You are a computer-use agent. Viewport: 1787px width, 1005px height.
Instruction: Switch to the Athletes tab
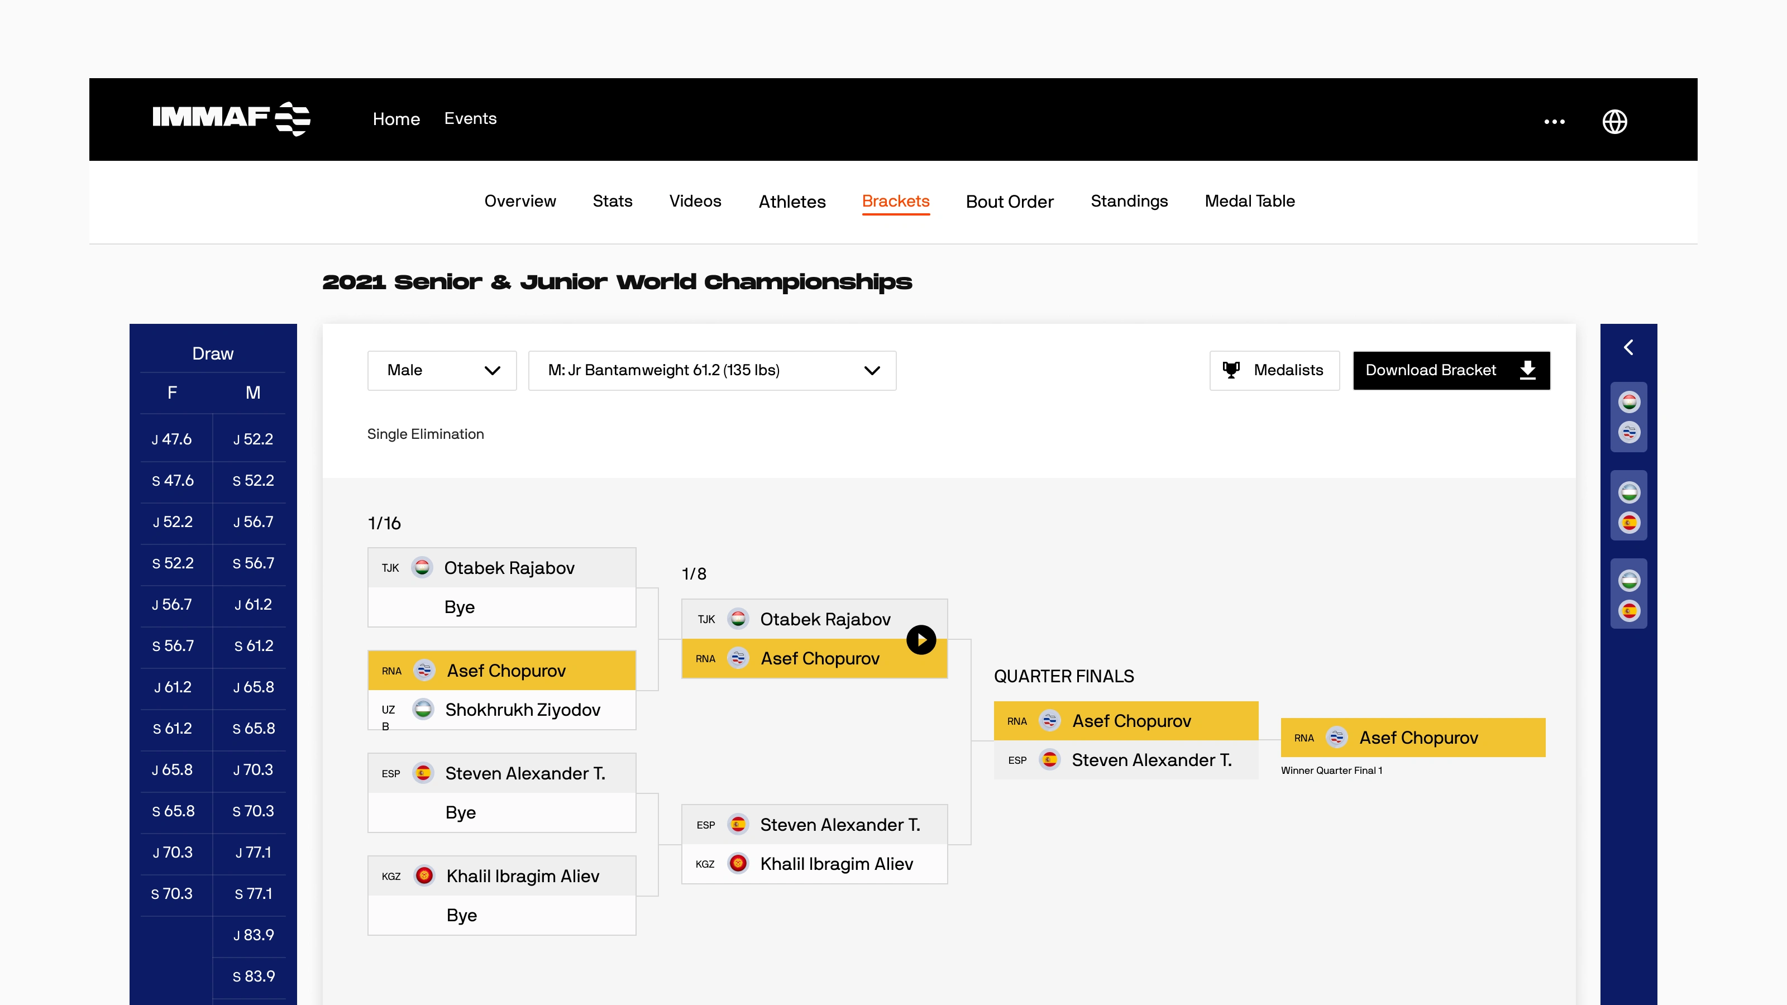tap(792, 202)
